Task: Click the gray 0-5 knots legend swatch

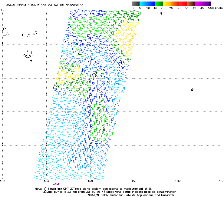Action: tap(136, 4)
